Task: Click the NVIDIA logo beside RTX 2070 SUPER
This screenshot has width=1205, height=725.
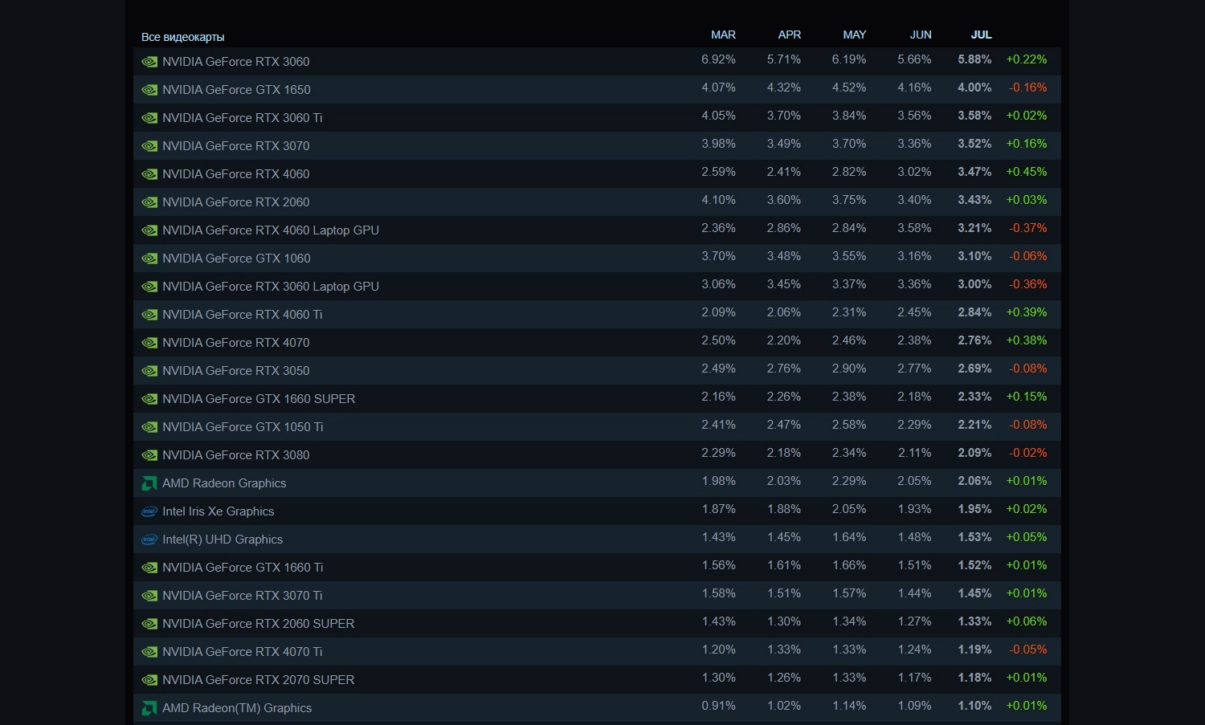Action: 149,680
